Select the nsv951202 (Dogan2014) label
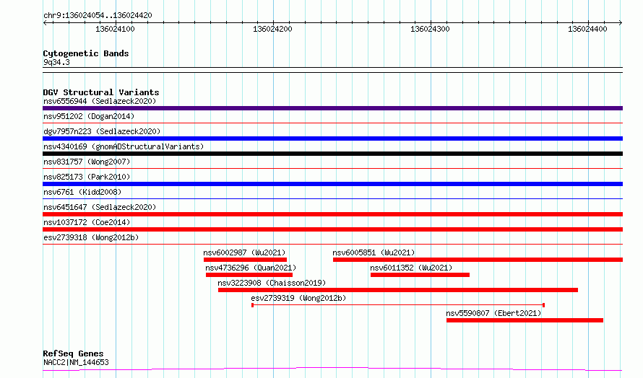Screen dimensions: 643x378 (89, 116)
